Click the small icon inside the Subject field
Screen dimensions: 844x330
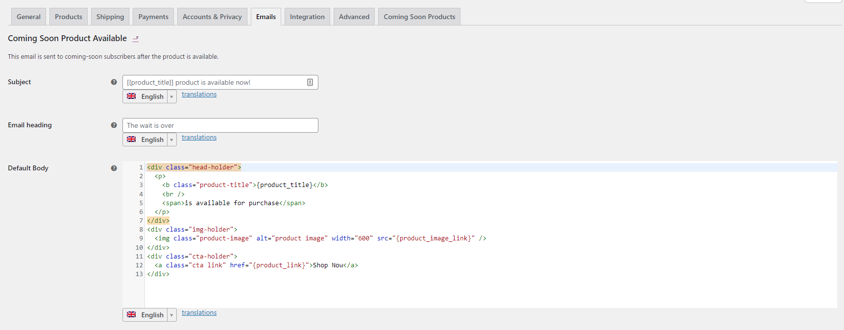[x=310, y=82]
